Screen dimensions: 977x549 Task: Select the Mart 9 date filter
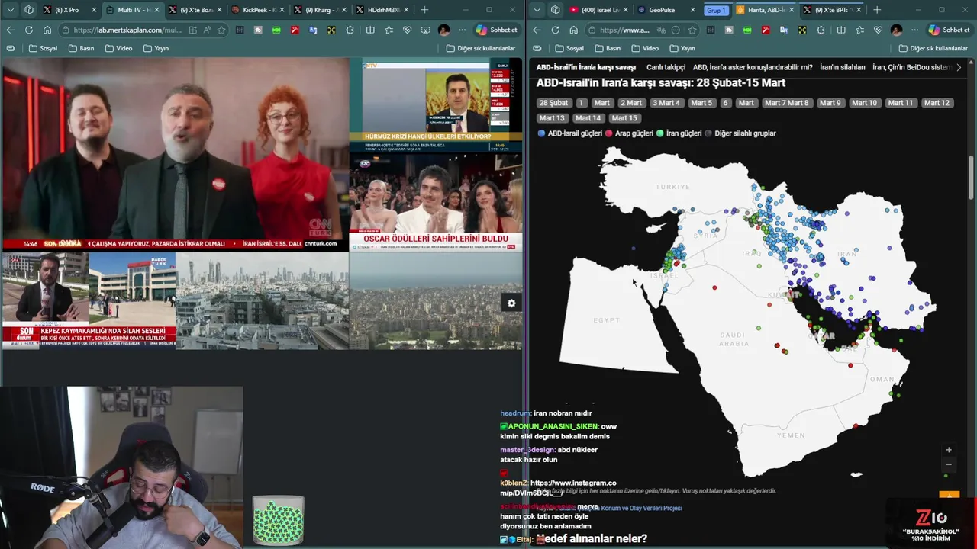[x=830, y=103]
